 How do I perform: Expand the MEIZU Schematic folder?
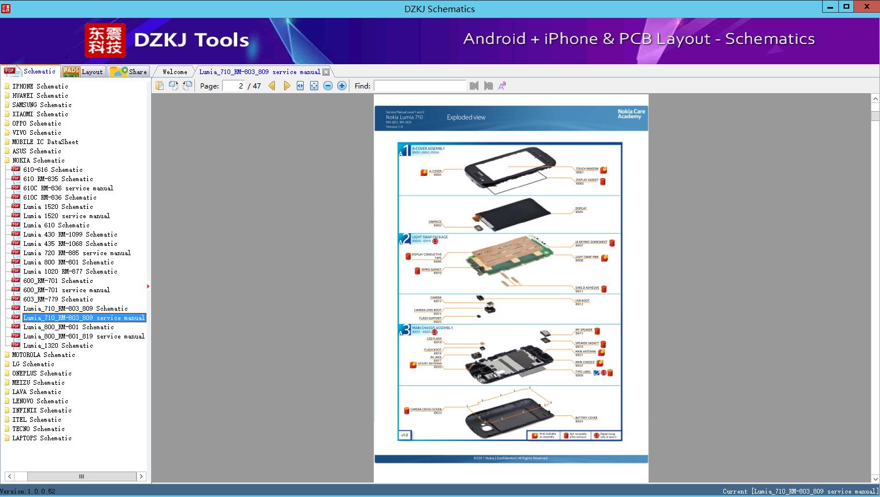pyautogui.click(x=38, y=382)
